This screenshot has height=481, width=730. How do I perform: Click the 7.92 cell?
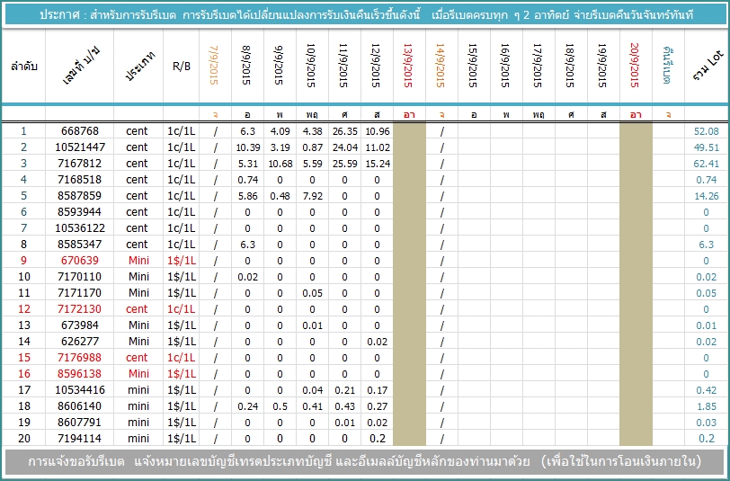pyautogui.click(x=312, y=196)
